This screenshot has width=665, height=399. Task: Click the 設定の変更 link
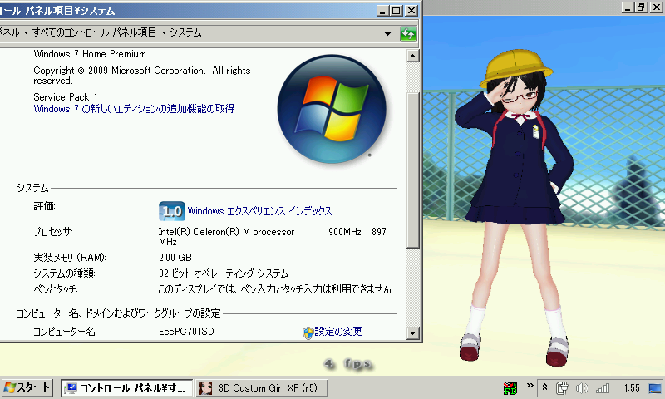(337, 332)
